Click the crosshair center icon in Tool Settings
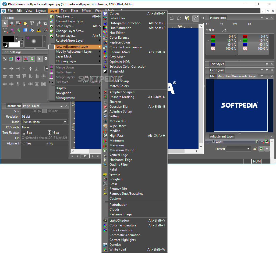 pos(11,59)
